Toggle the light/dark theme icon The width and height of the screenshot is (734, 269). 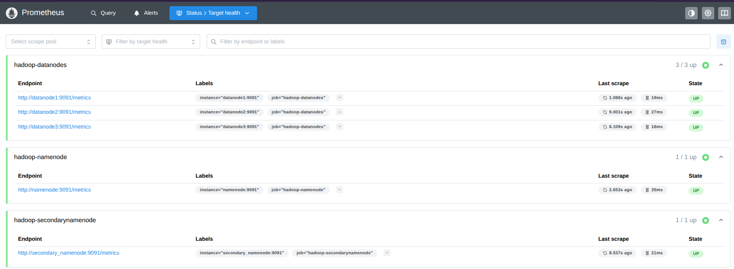(x=691, y=13)
